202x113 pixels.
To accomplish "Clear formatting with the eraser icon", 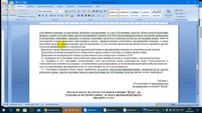I will tap(74, 11).
